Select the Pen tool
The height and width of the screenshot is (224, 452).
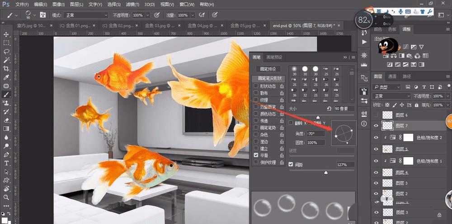click(6, 155)
